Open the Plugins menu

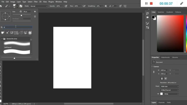[51, 2]
